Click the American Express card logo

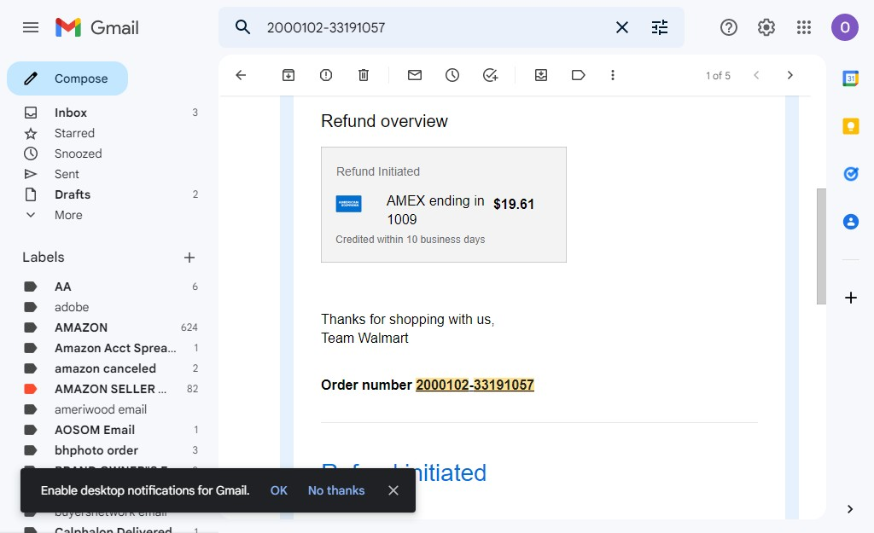pos(348,204)
